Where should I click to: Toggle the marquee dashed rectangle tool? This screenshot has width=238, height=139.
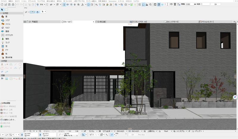point(7,10)
